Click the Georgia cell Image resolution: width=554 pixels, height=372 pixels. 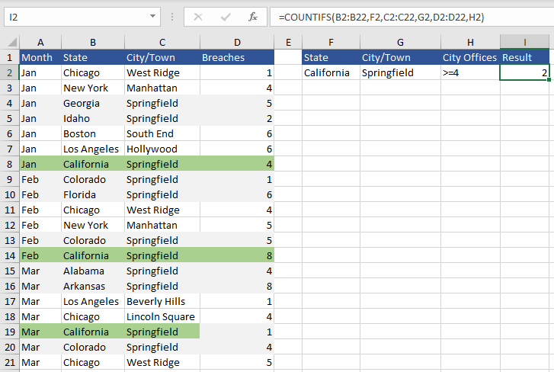coord(92,103)
